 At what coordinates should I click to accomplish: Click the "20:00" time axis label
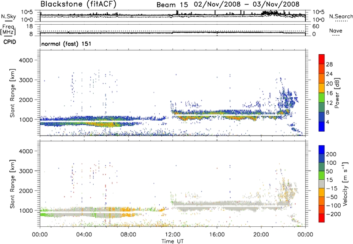[261, 235]
